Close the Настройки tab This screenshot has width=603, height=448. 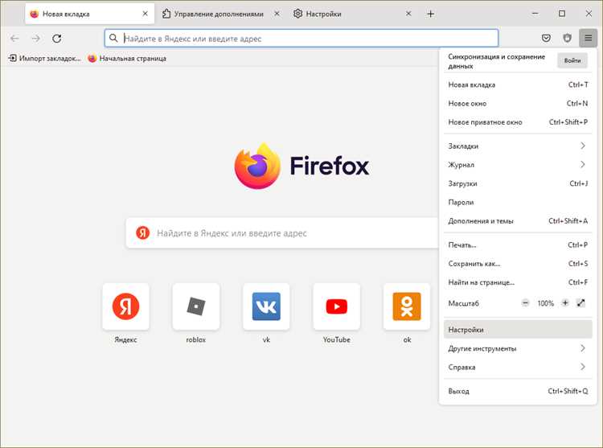click(x=408, y=14)
